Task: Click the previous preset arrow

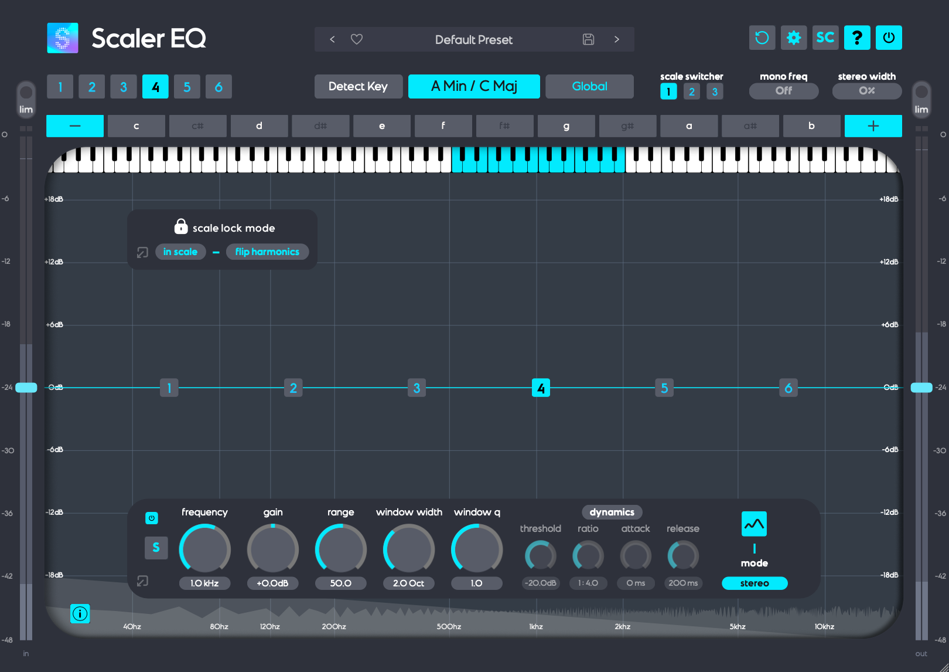Action: pyautogui.click(x=332, y=39)
